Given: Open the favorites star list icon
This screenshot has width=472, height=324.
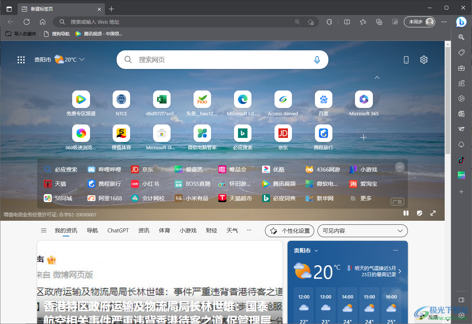Looking at the screenshot, I should tap(363, 22).
